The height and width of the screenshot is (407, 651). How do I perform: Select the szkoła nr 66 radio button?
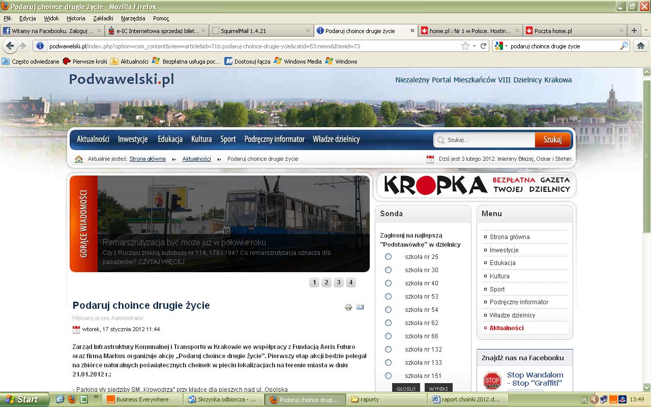click(x=389, y=336)
